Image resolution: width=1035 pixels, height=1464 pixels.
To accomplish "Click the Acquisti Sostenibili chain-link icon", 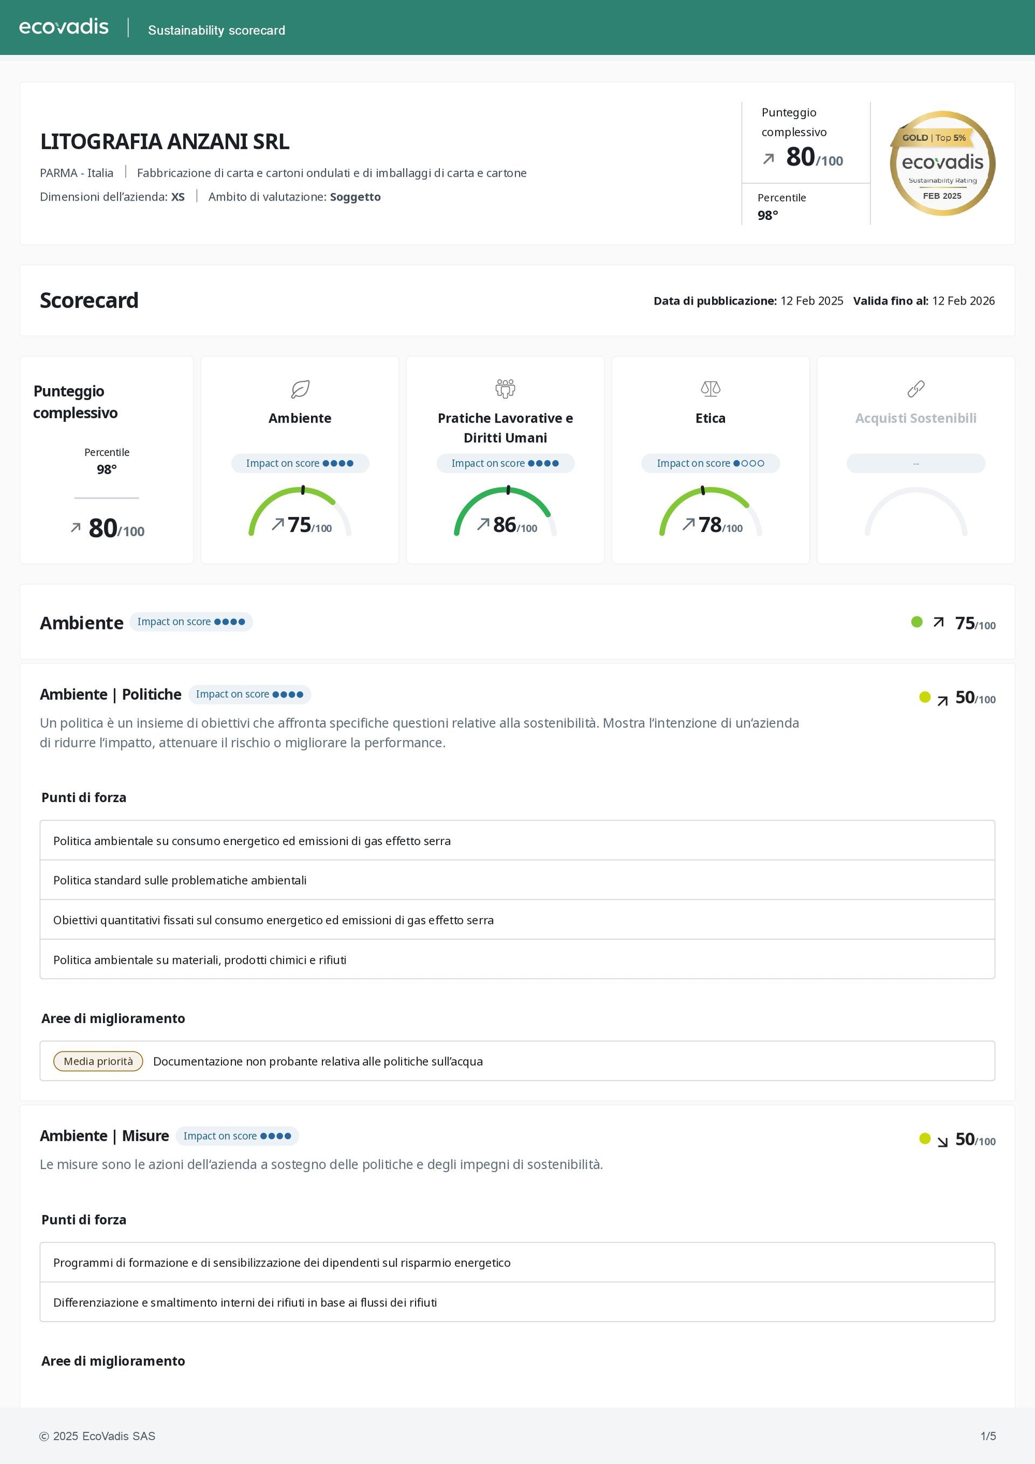I will (915, 388).
